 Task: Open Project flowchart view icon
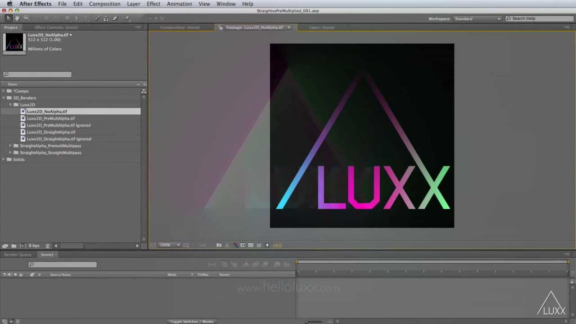pyautogui.click(x=144, y=91)
